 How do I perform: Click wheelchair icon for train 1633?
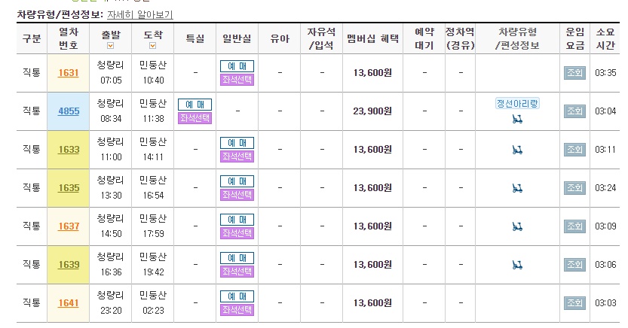coord(517,150)
